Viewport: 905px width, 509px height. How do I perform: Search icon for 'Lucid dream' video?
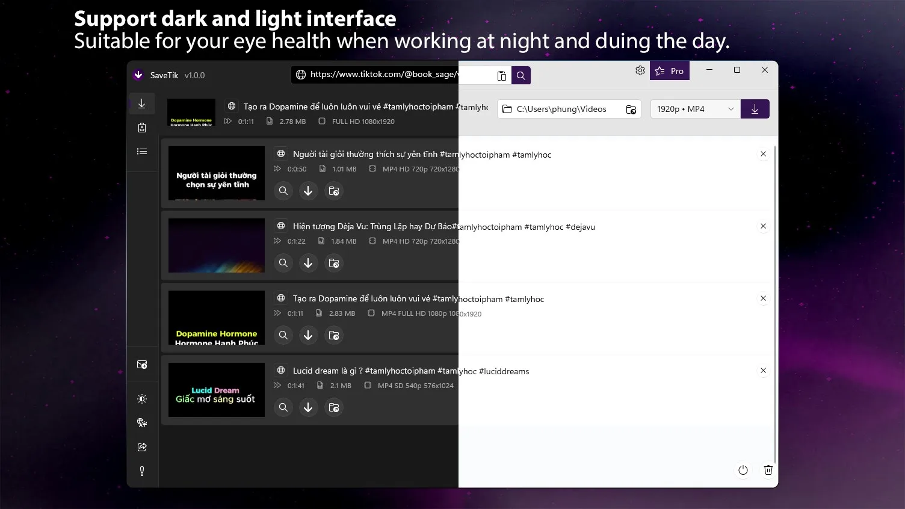pos(283,407)
